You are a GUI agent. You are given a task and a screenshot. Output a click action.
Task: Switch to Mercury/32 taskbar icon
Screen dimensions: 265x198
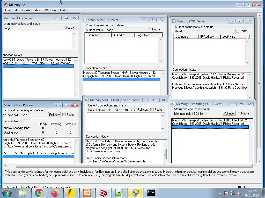tap(103, 193)
